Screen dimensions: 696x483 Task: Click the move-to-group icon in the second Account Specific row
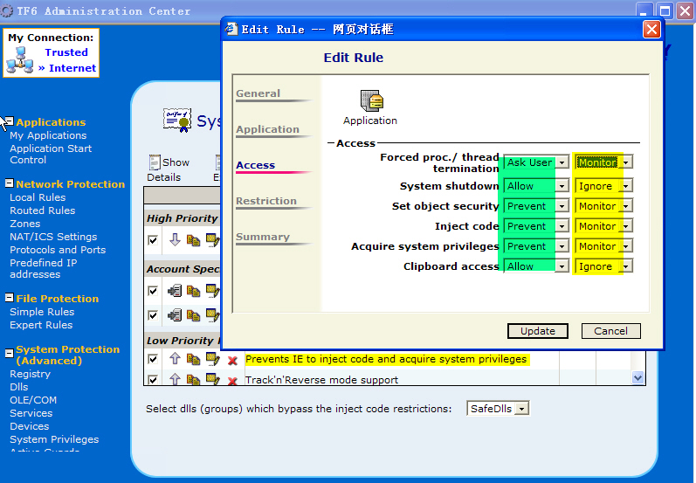tap(175, 315)
